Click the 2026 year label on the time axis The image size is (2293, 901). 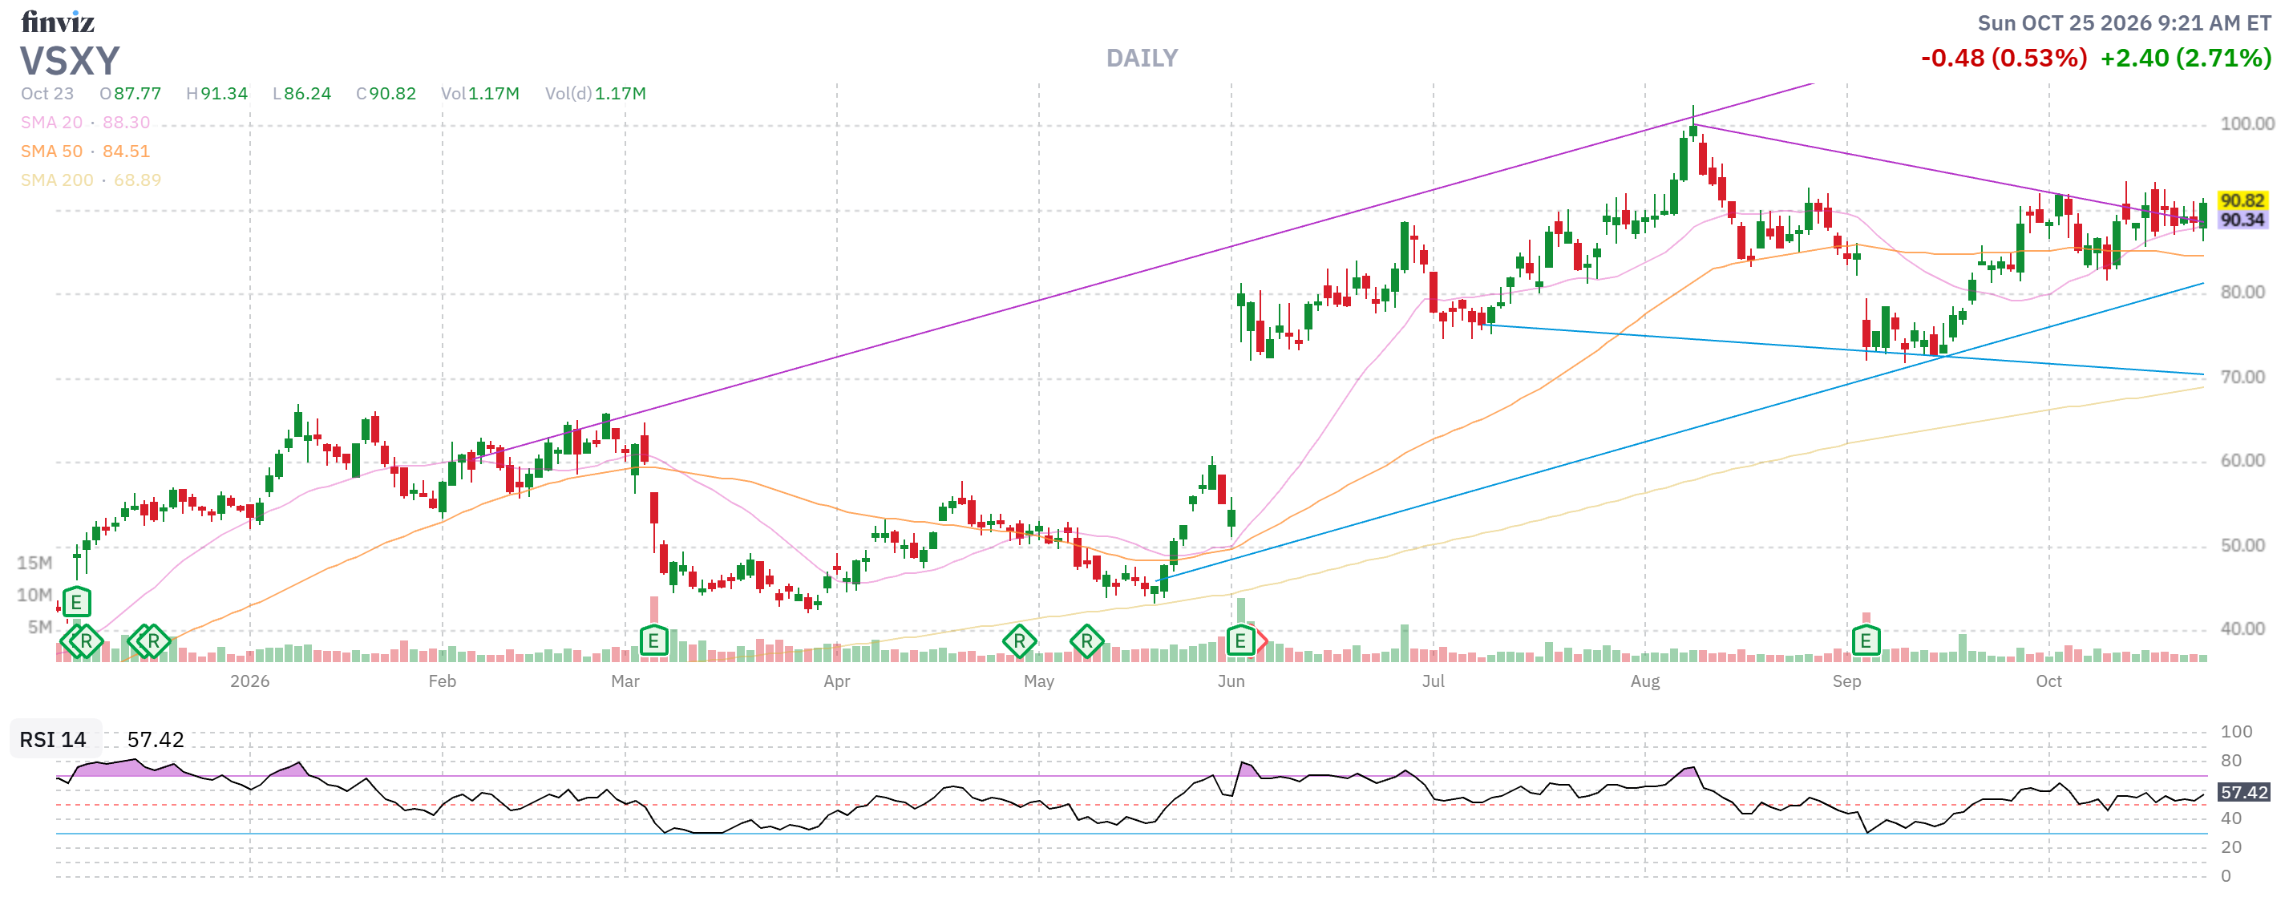249,681
